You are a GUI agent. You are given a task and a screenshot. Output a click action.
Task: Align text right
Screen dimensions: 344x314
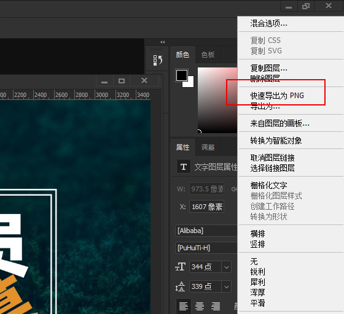(216, 306)
